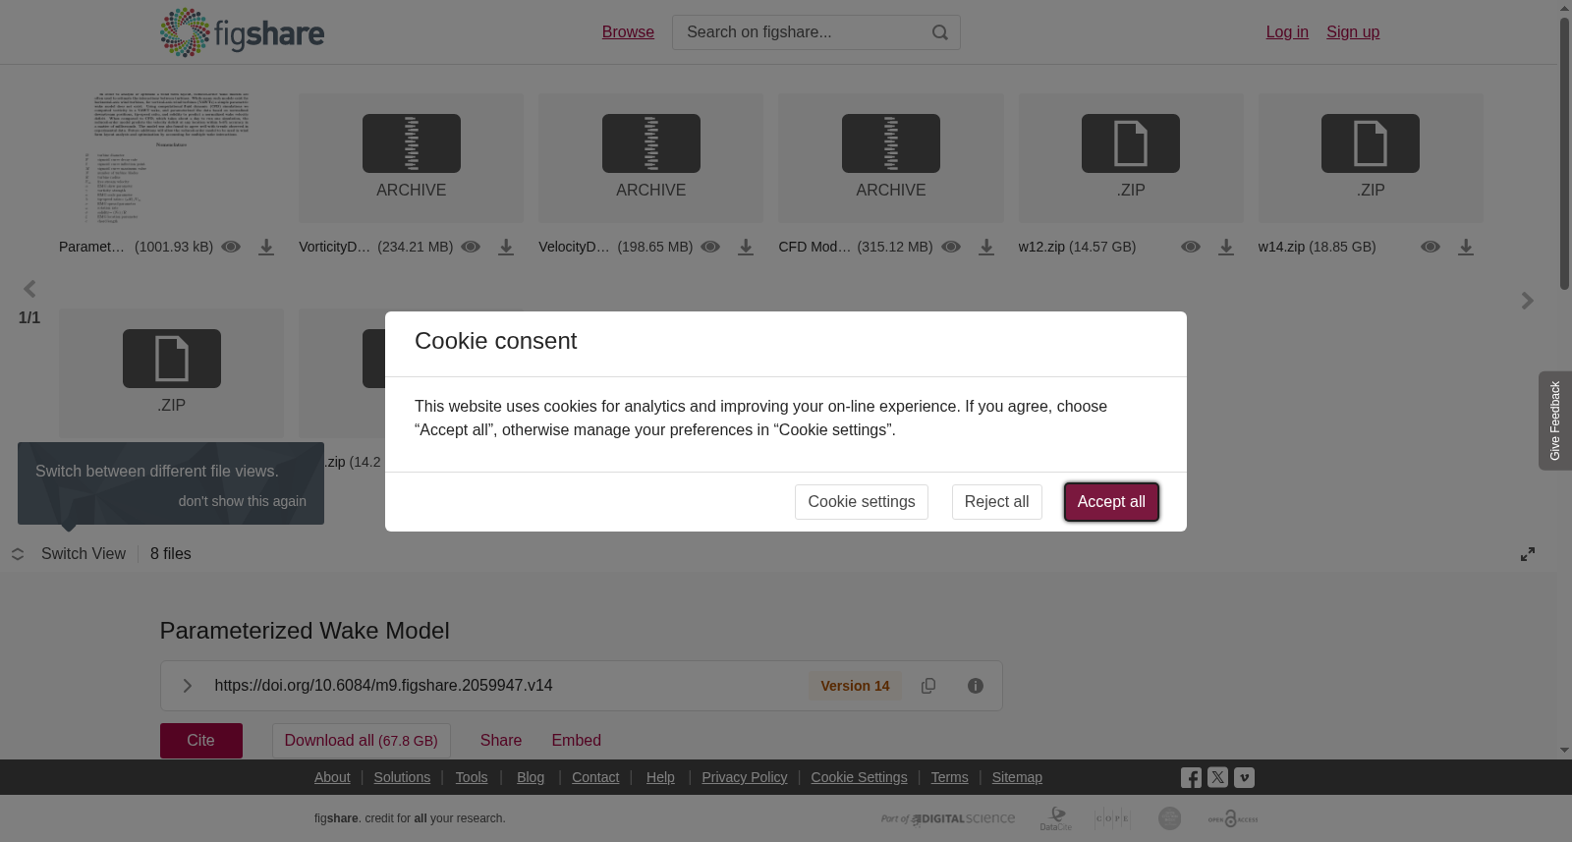Preview the CFD Mod… archive with eye icon
Viewport: 1572px width, 842px height.
pyautogui.click(x=951, y=247)
